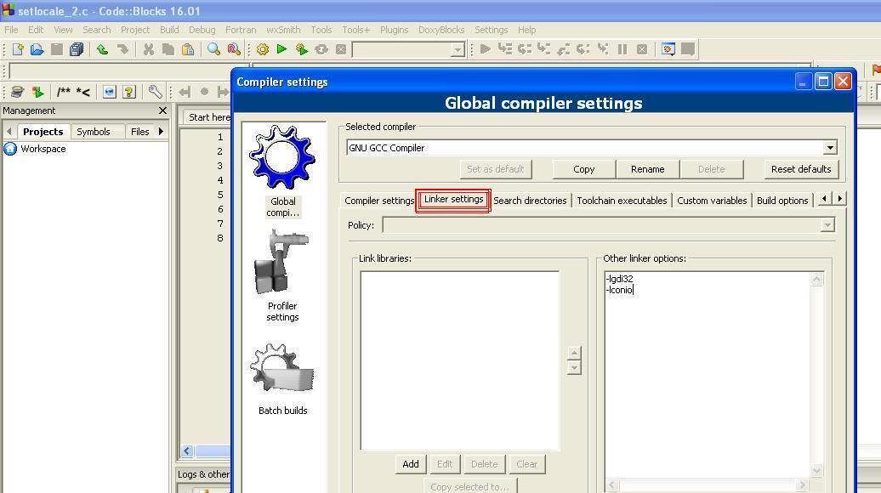The height and width of the screenshot is (493, 881).
Task: Paste from the clipboard icon
Action: click(188, 49)
